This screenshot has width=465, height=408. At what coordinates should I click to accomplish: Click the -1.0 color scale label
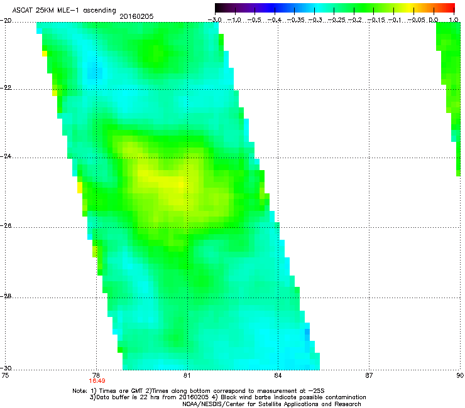pyautogui.click(x=234, y=20)
